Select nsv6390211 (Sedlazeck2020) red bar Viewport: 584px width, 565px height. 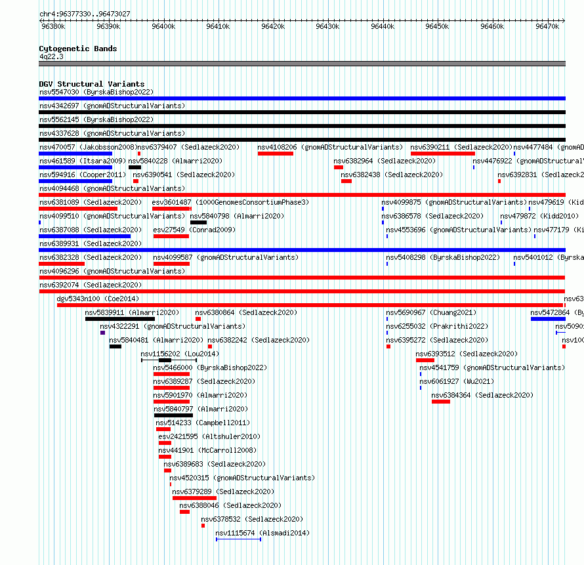pyautogui.click(x=443, y=154)
